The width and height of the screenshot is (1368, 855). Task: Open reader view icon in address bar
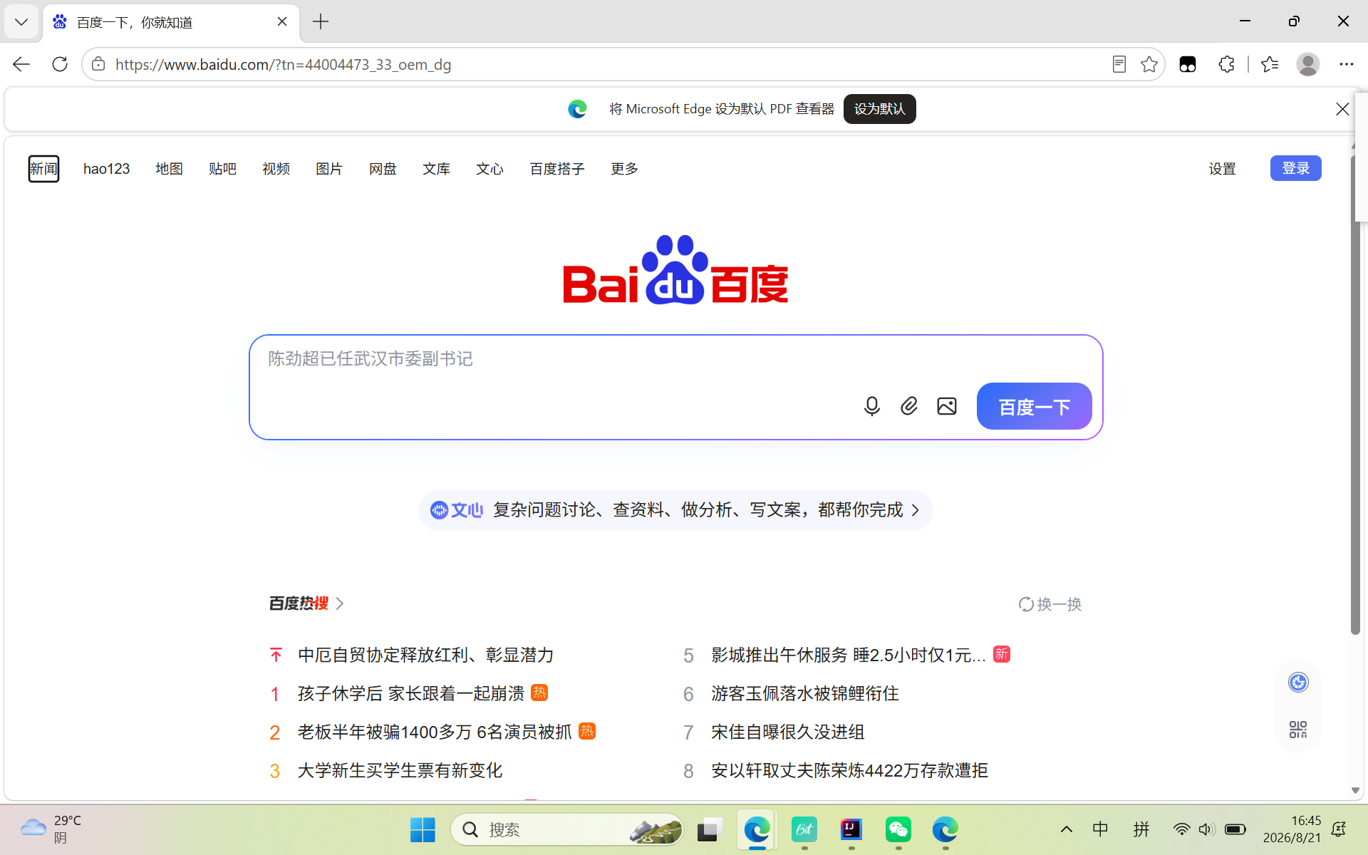point(1119,64)
